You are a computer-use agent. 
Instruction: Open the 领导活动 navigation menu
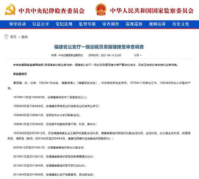17,24
